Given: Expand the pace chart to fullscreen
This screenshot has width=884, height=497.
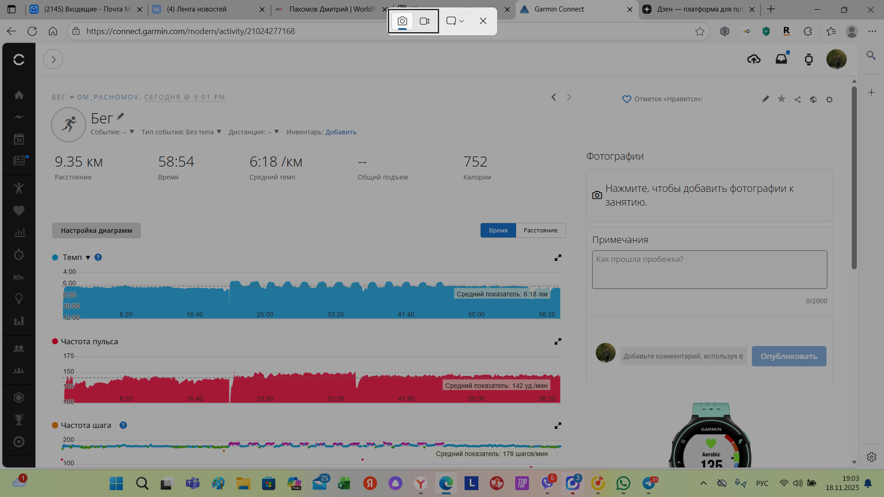Looking at the screenshot, I should coord(558,258).
